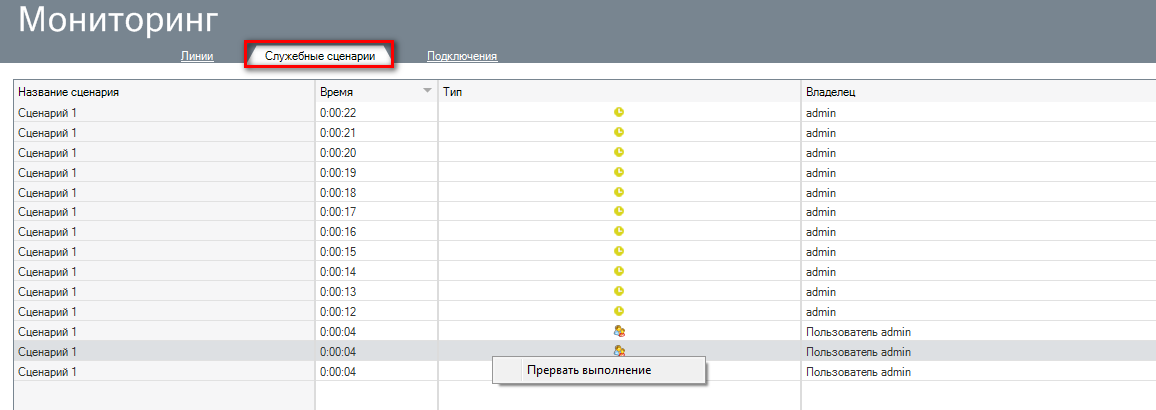This screenshot has height=410, width=1156.
Task: Open the Линии tab
Action: [197, 56]
